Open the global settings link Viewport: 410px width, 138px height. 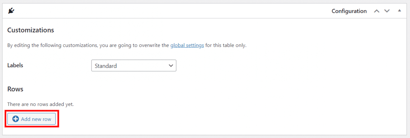[x=187, y=45]
